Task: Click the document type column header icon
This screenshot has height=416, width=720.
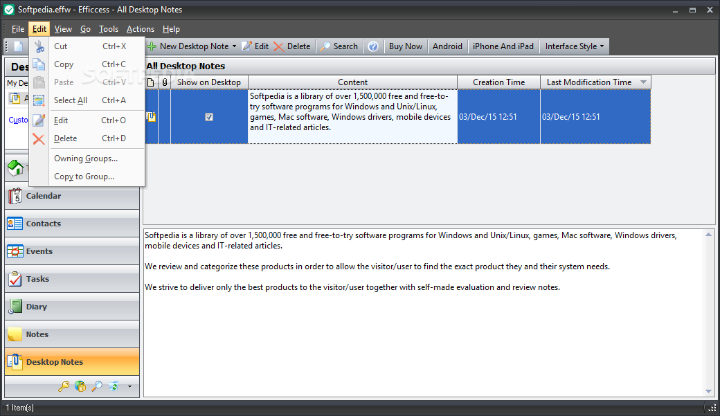Action: tap(151, 82)
